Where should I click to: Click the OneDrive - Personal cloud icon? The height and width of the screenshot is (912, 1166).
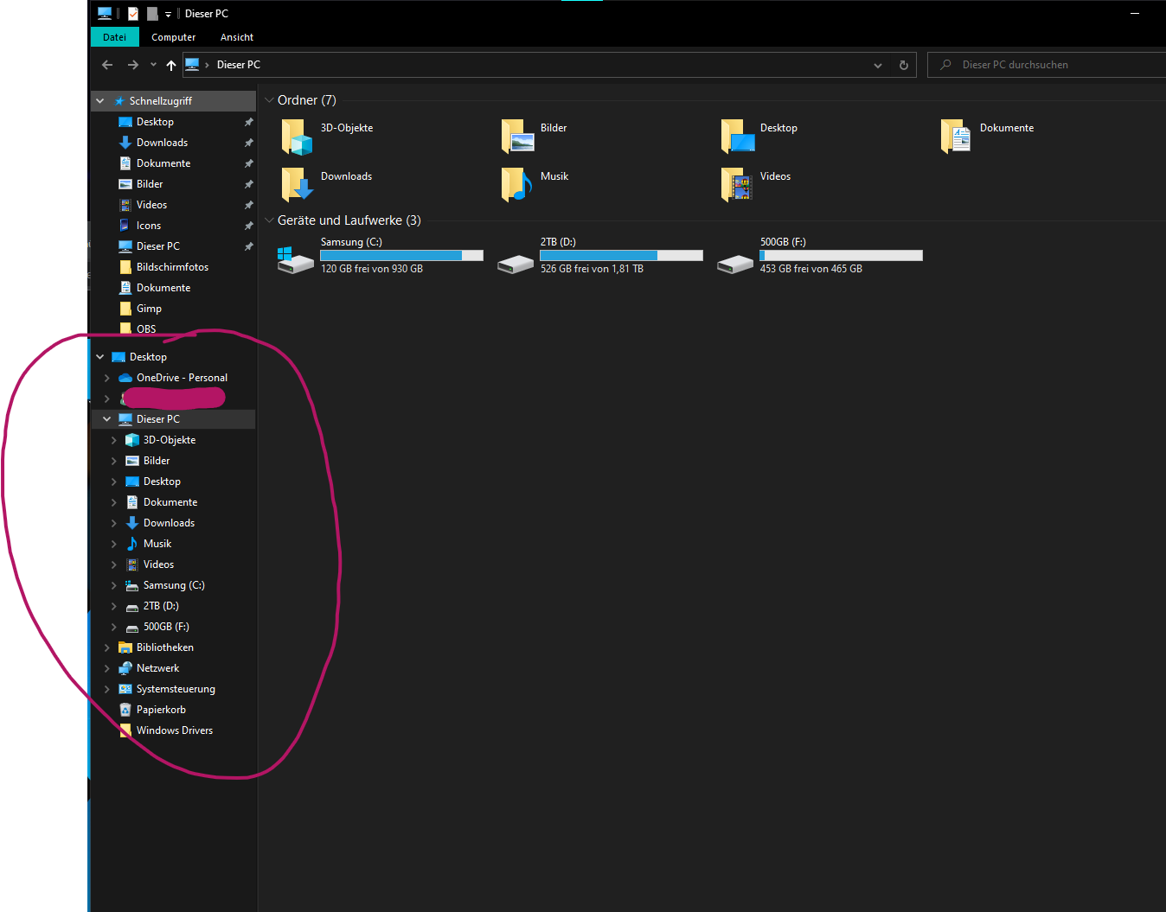[x=125, y=377]
